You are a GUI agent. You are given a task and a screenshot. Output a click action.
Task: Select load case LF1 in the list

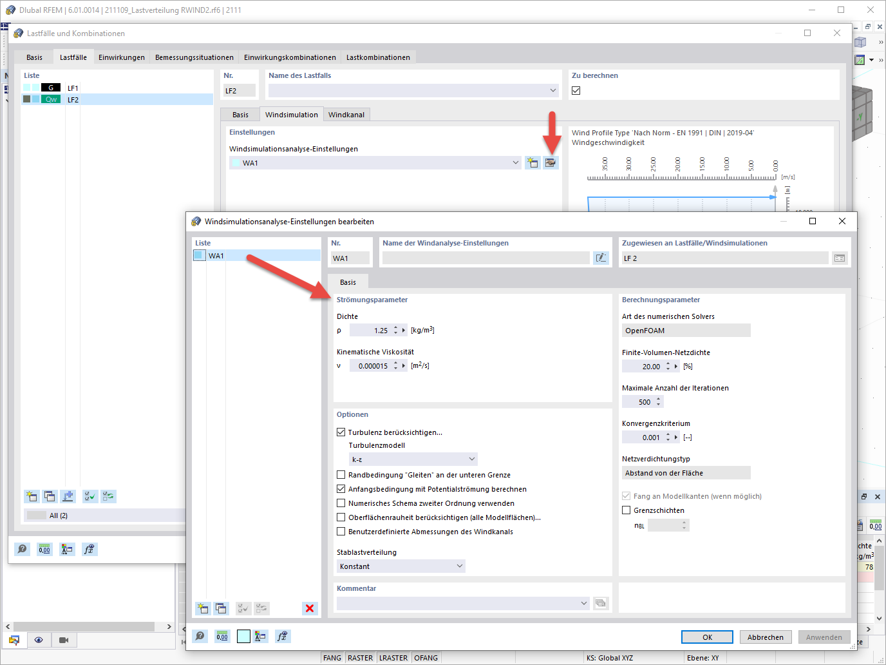tap(73, 88)
